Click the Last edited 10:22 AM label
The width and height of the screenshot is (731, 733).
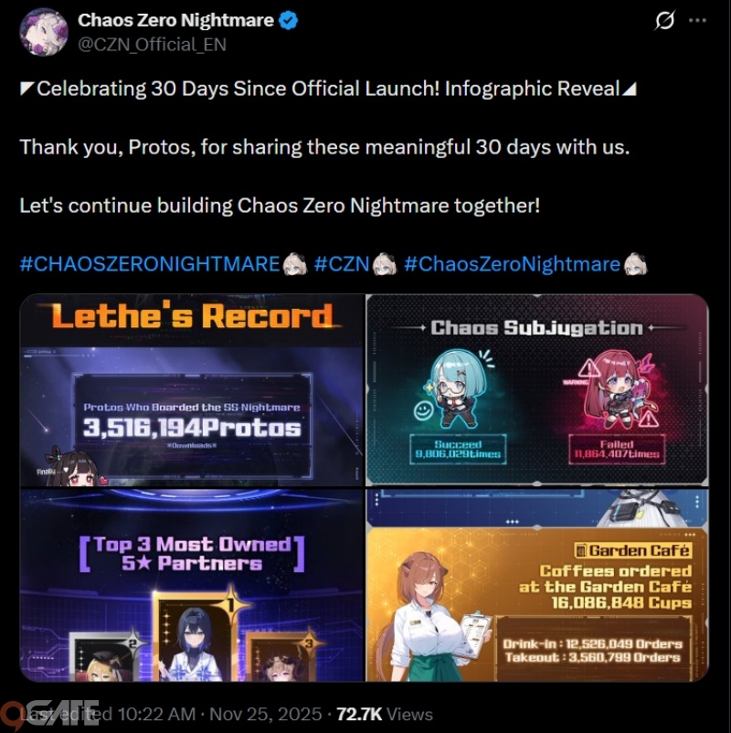(108, 715)
